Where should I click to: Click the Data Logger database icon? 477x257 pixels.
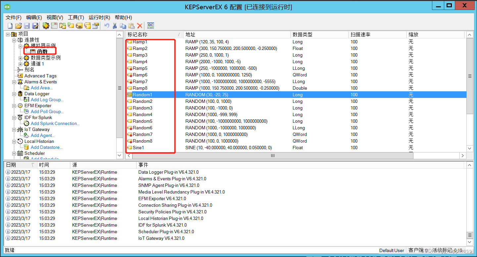(20, 94)
